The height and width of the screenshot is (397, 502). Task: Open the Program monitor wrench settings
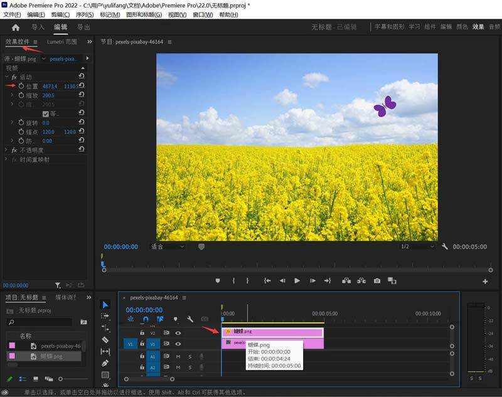445,247
